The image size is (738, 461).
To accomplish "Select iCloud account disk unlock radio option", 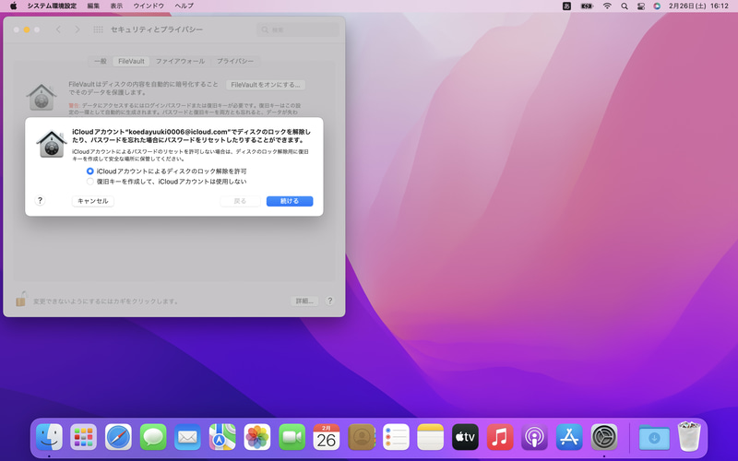I will click(89, 171).
